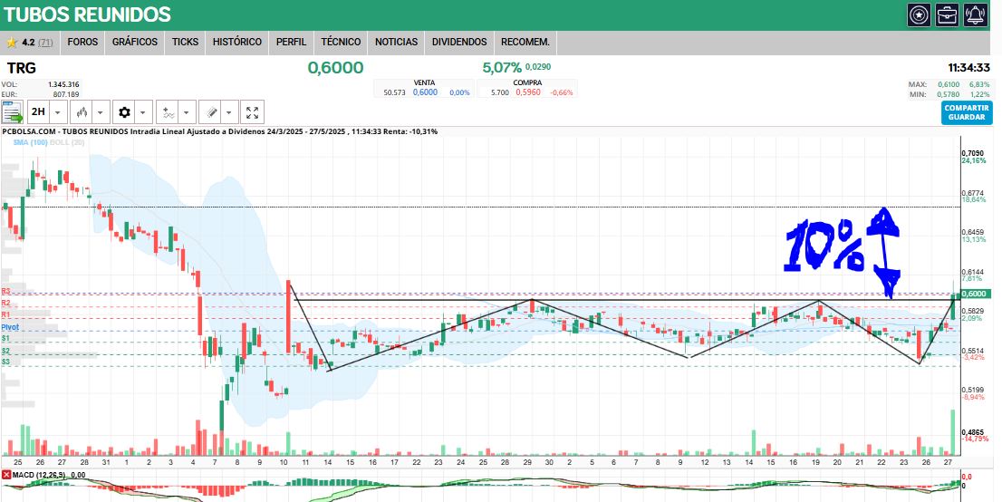Expand the drawing tools dropdown arrow
Image resolution: width=1002 pixels, height=502 pixels.
pos(229,112)
